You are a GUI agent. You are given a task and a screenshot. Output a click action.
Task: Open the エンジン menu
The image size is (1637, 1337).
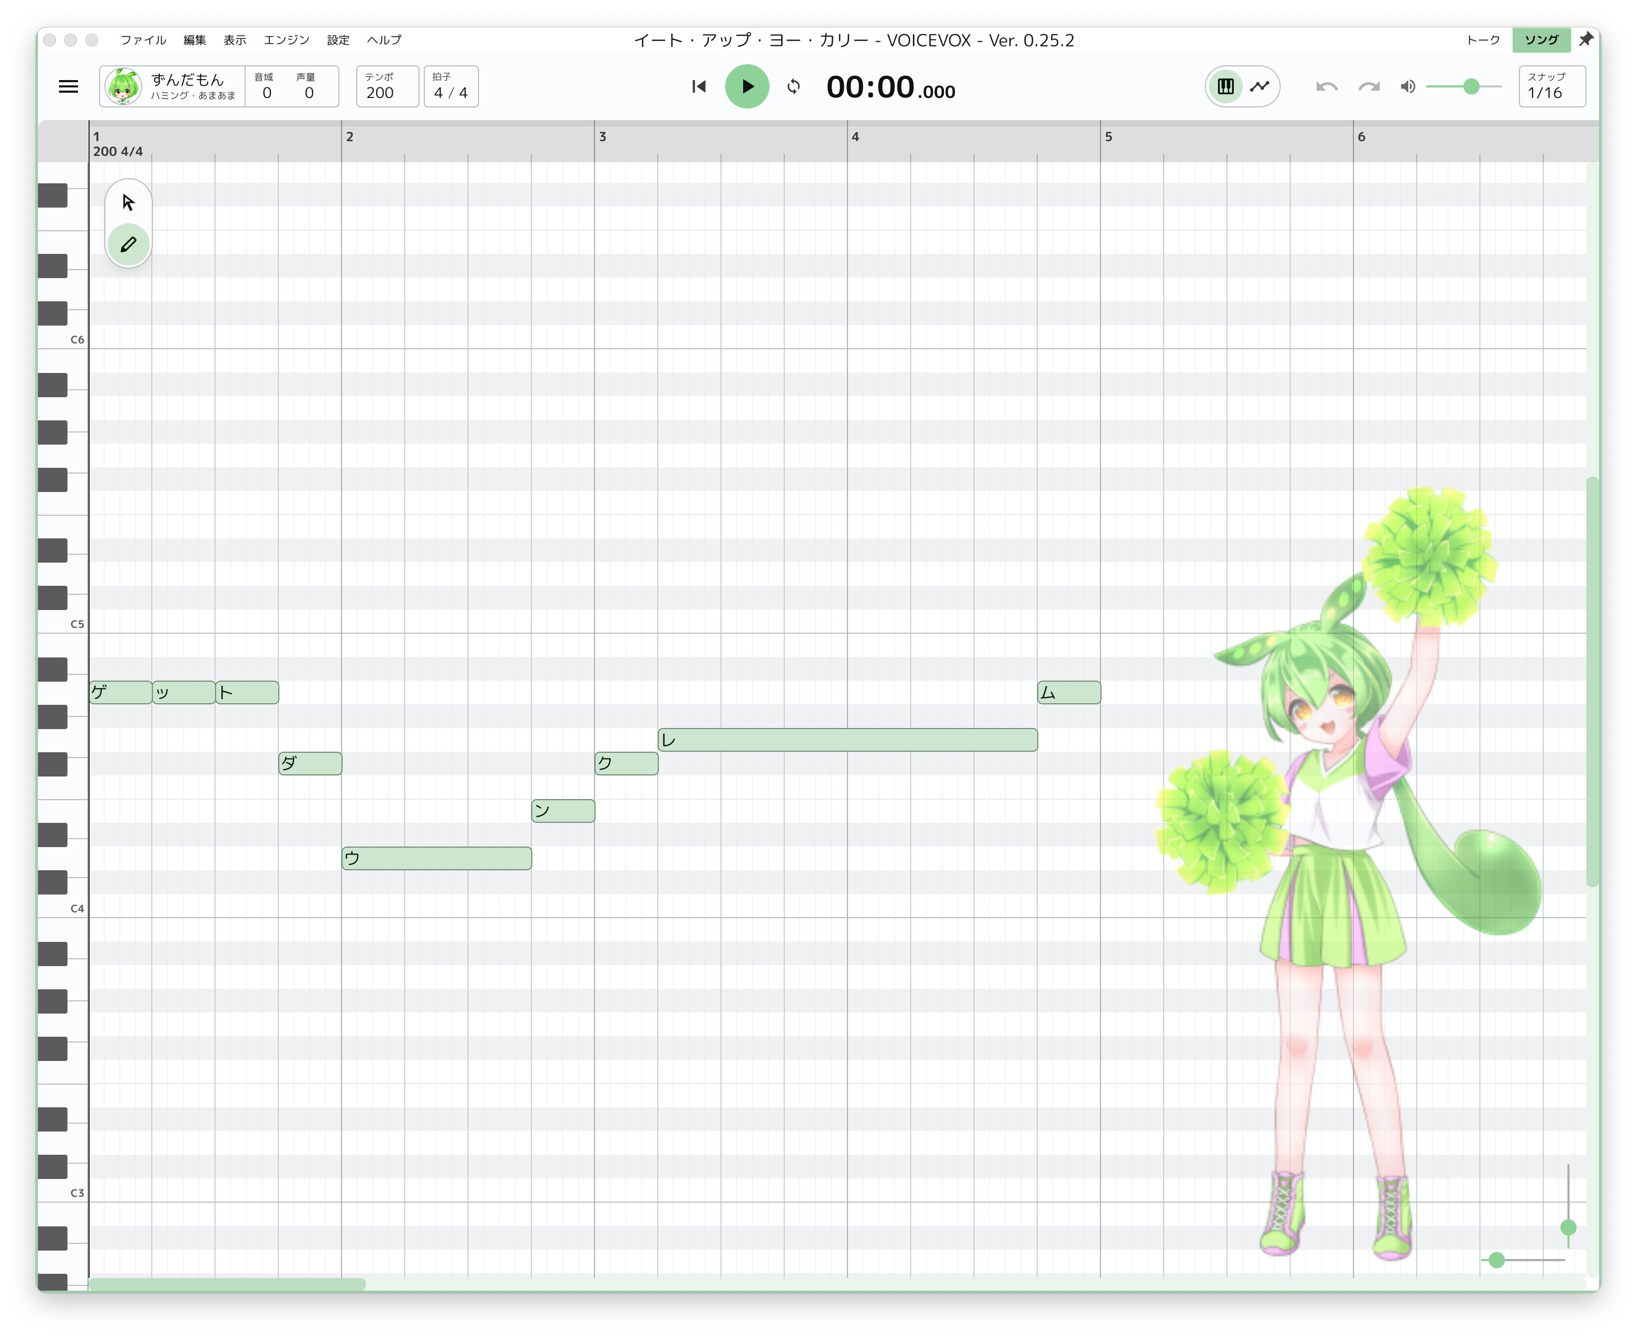287,40
